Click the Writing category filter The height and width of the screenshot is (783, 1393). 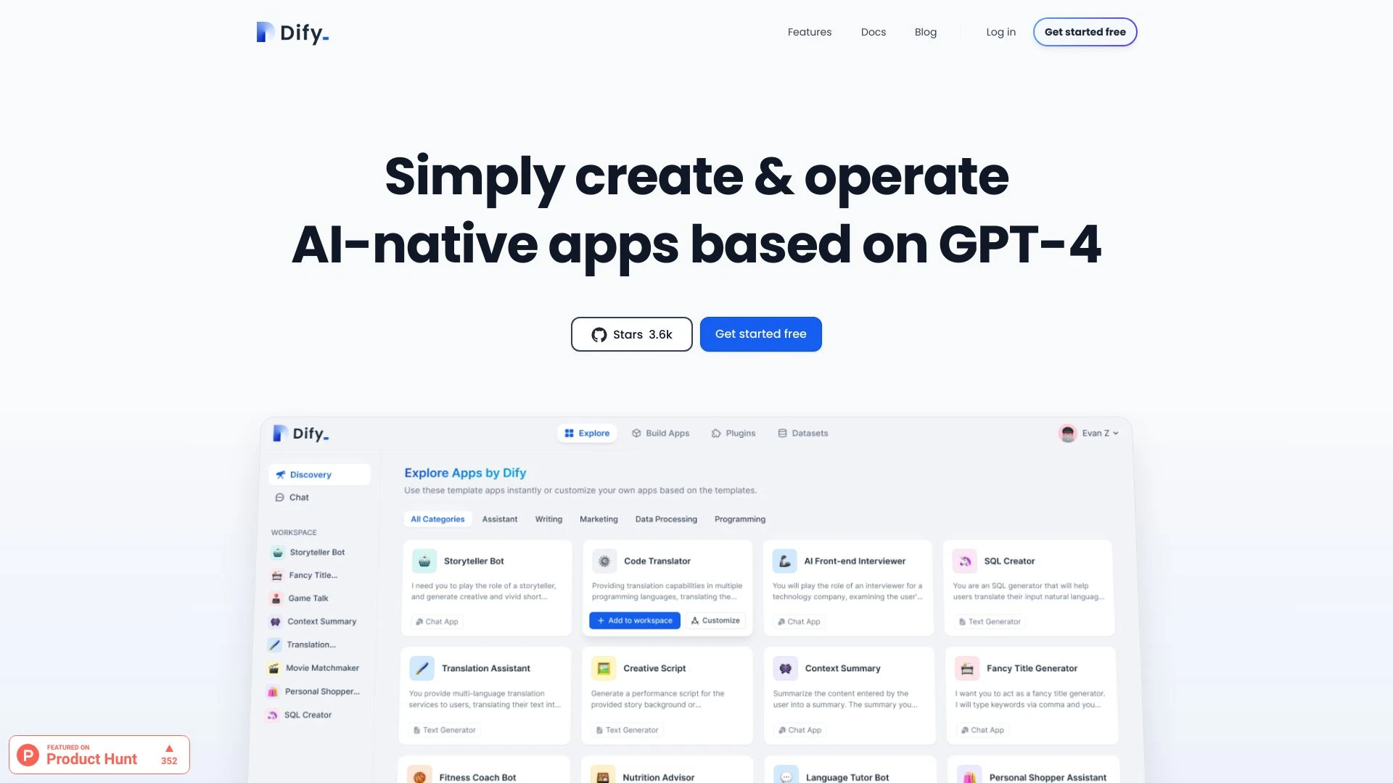click(548, 519)
